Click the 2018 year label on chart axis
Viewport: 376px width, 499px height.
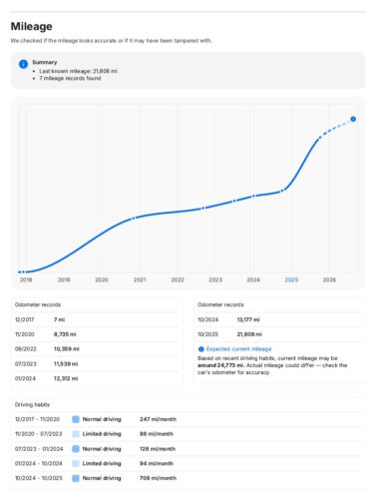click(x=26, y=279)
